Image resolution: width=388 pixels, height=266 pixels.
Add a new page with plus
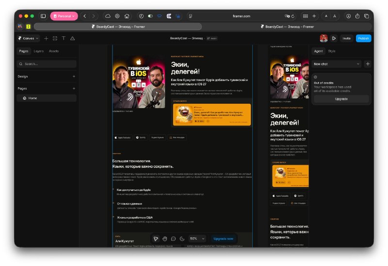click(x=74, y=88)
